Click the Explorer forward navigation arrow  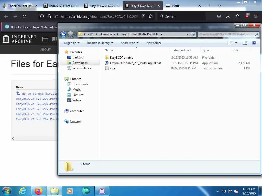pos(70,34)
